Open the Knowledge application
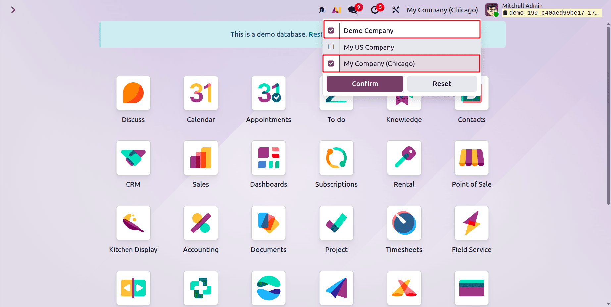611x307 pixels. (404, 99)
